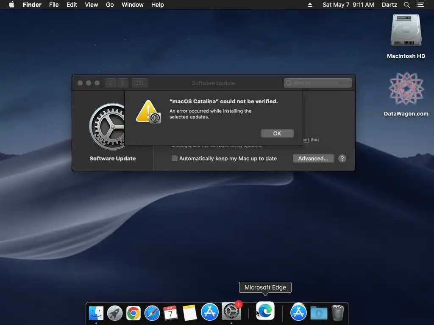Open the Edit menu
The height and width of the screenshot is (325, 434).
coord(72,5)
